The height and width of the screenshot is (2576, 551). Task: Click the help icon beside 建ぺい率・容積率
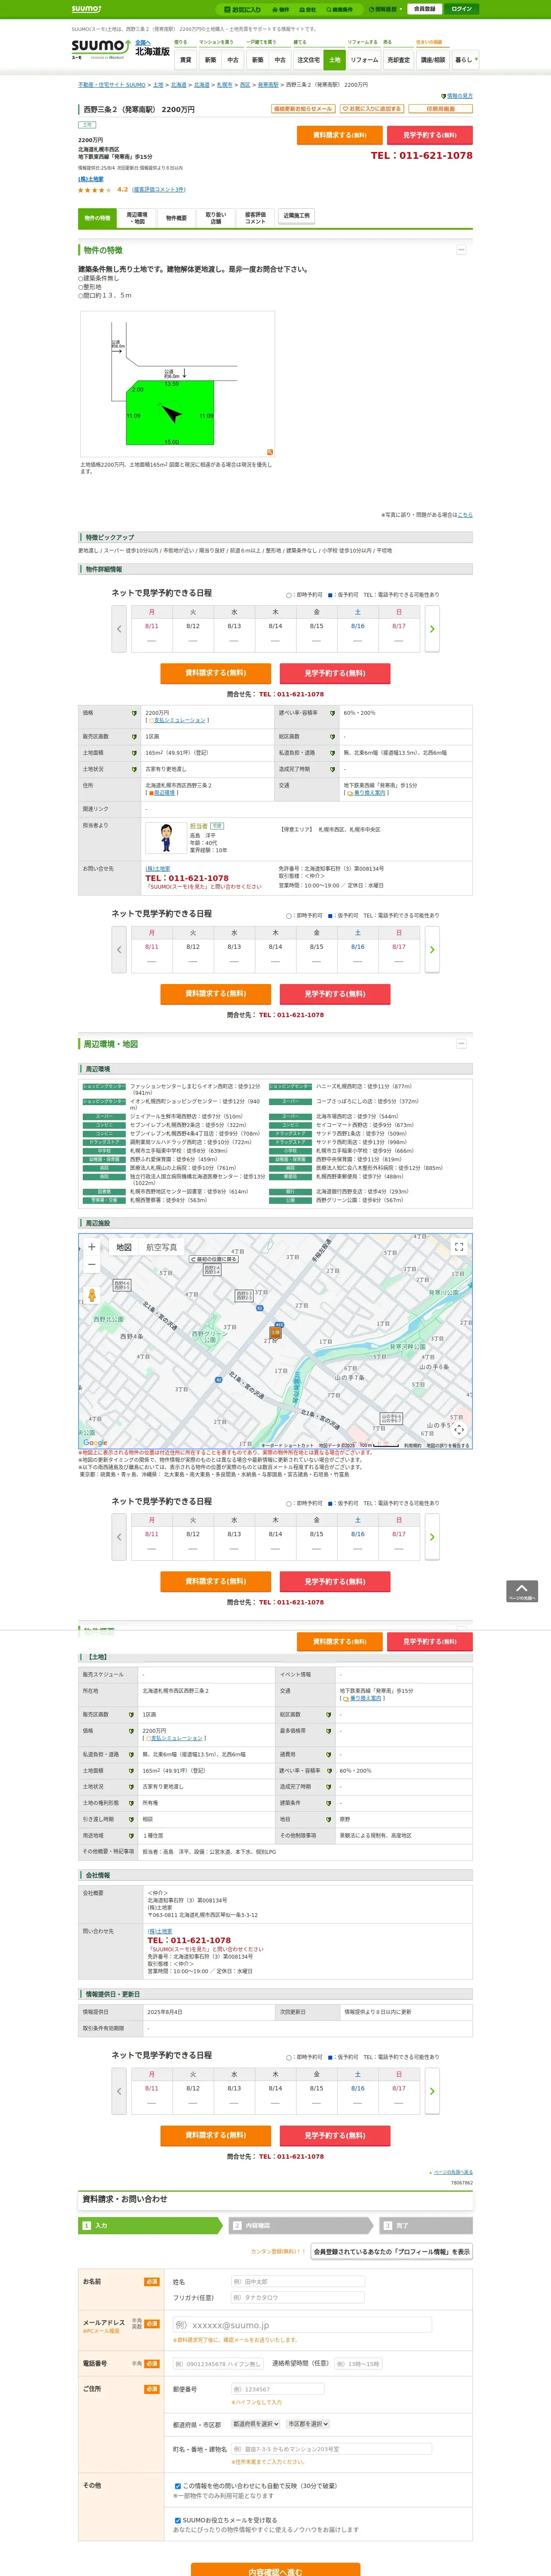[332, 713]
